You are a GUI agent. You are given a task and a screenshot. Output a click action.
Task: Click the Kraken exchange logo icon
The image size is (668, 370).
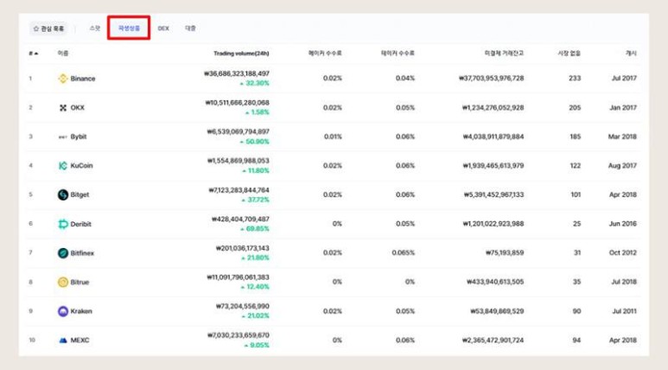pyautogui.click(x=63, y=311)
